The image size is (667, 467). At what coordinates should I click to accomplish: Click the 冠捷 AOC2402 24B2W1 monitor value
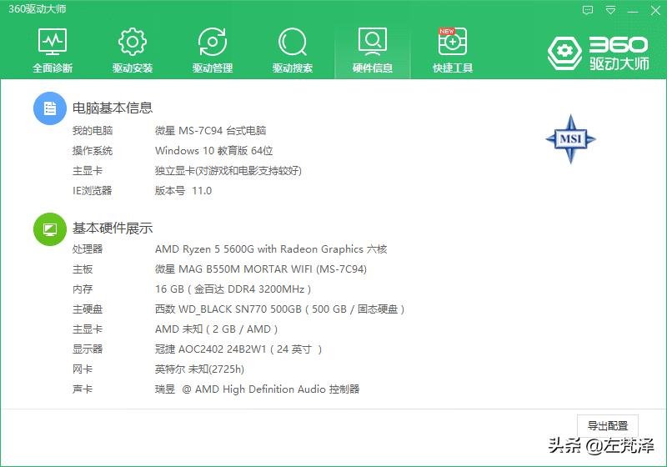(238, 349)
